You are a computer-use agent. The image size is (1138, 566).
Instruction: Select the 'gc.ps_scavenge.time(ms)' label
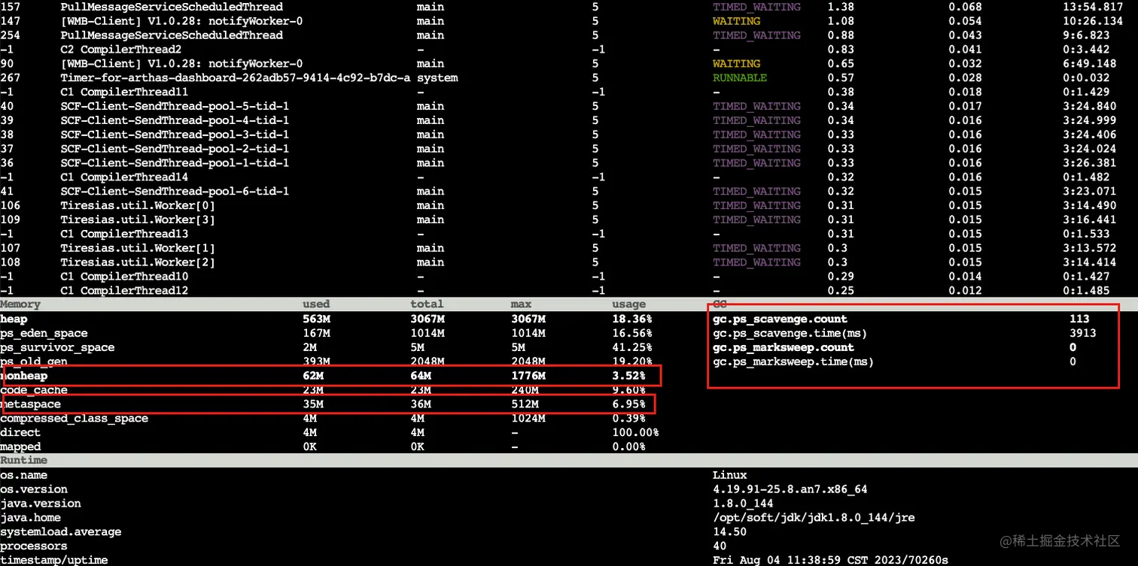coord(790,333)
